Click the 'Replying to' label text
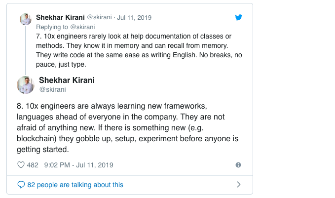Image resolution: width=335 pixels, height=198 pixels. coord(52,27)
